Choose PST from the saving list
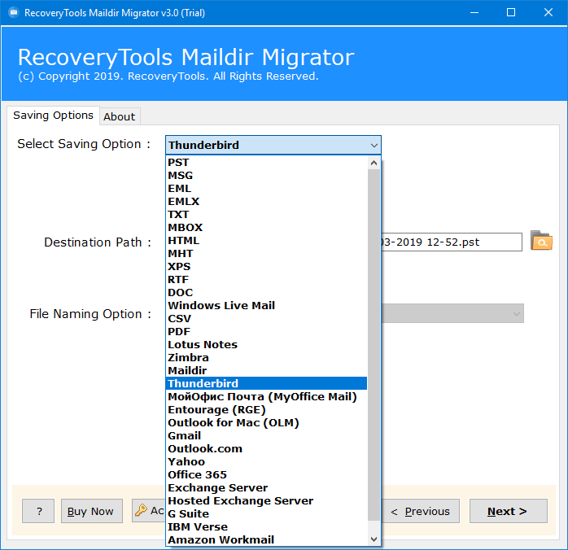 coord(266,162)
